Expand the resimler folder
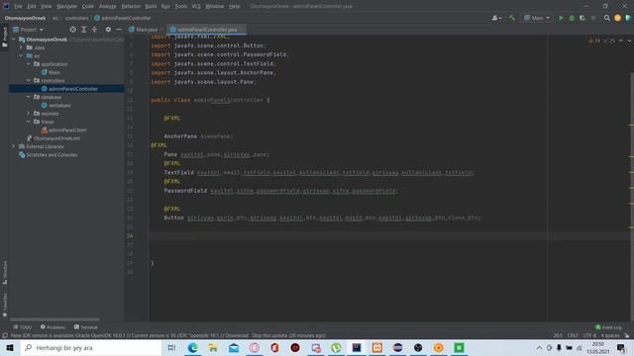This screenshot has width=634, height=356. click(29, 114)
